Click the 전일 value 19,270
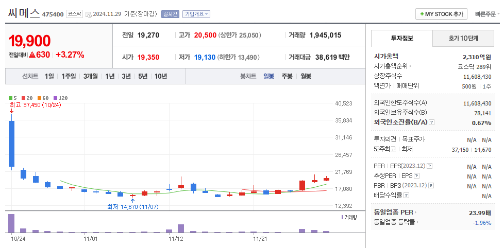Image resolution: width=504 pixels, height=248 pixels. pyautogui.click(x=148, y=36)
